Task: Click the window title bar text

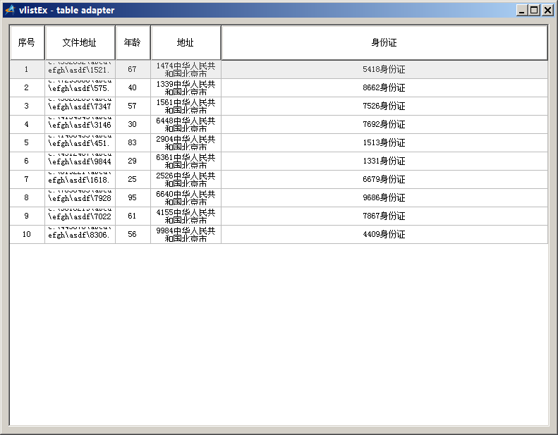Action: click(x=67, y=11)
